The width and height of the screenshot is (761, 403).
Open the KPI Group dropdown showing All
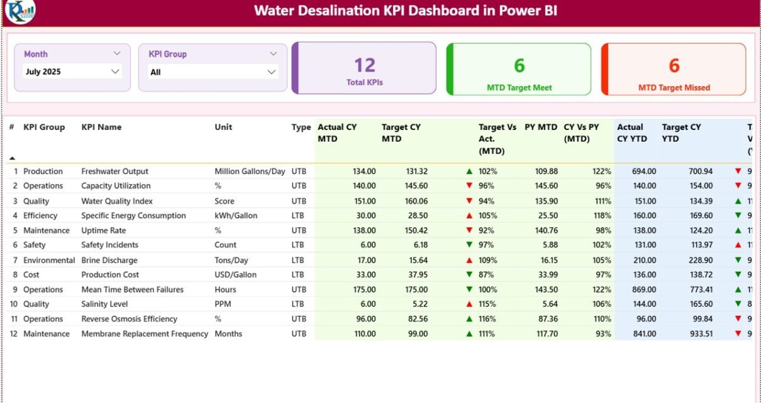tap(213, 72)
